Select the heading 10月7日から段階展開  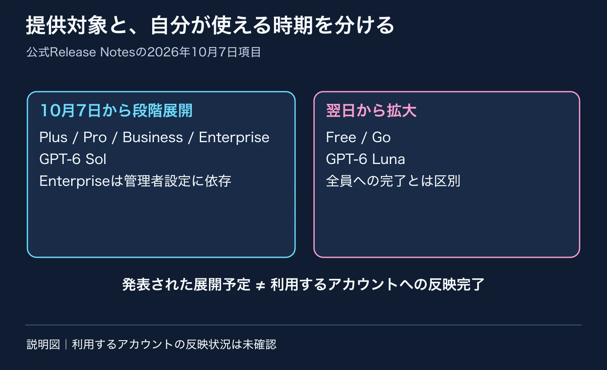116,111
